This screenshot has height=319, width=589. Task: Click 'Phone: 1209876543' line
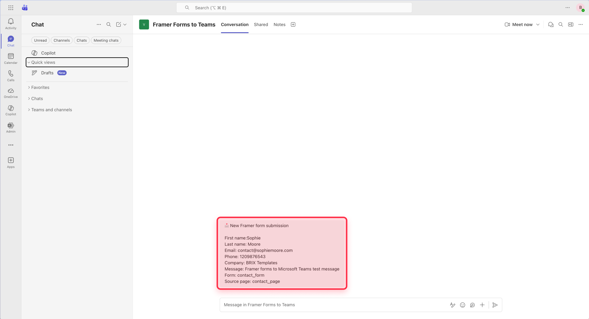click(x=245, y=256)
